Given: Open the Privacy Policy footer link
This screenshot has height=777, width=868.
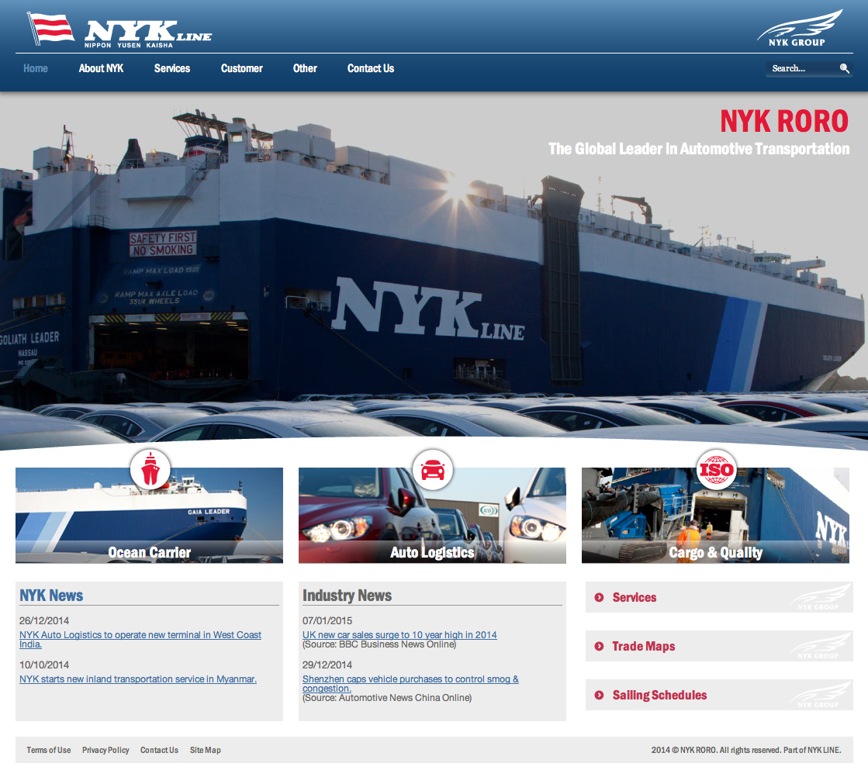Looking at the screenshot, I should (105, 750).
